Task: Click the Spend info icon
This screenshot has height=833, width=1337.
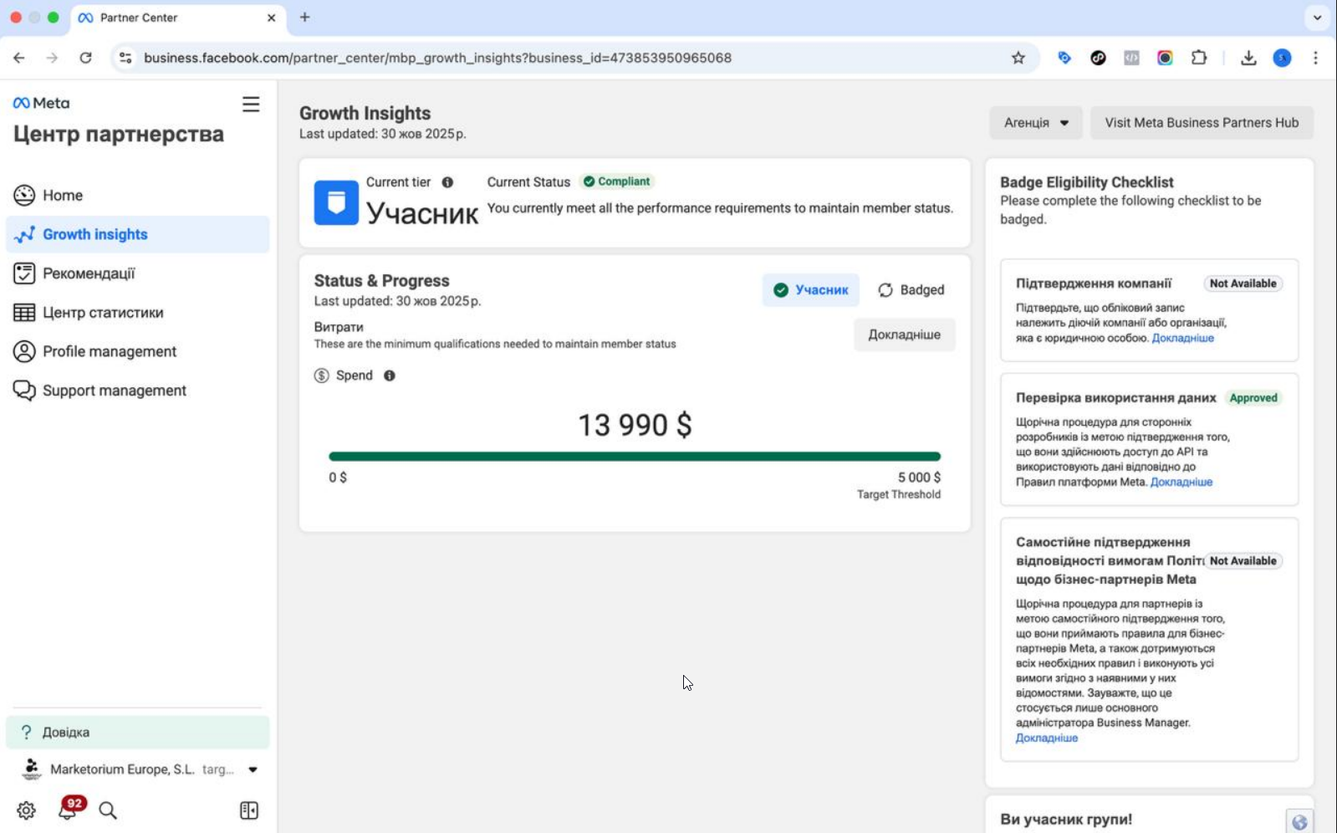Action: (x=390, y=376)
